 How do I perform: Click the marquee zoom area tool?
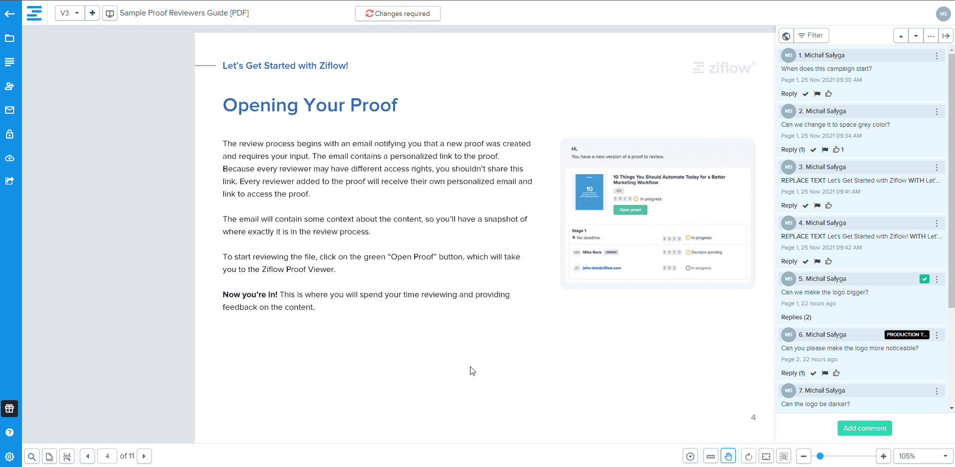[784, 456]
